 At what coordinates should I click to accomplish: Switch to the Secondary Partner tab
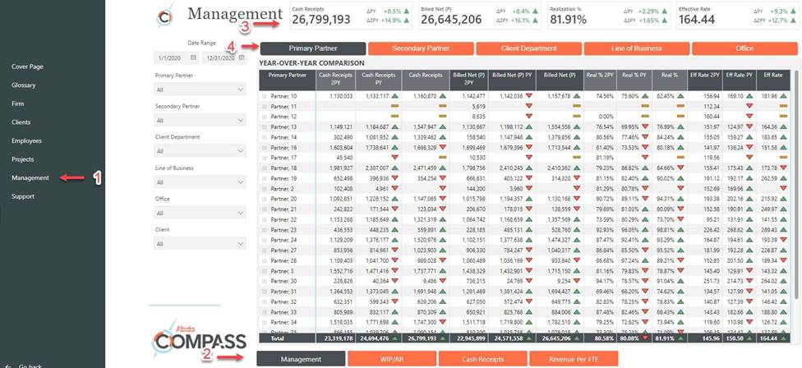pos(421,48)
